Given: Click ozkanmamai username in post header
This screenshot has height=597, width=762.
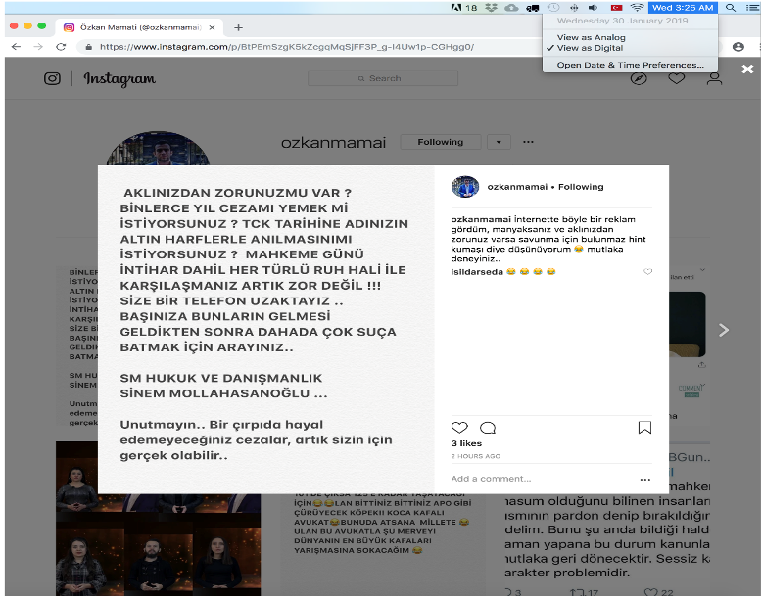Looking at the screenshot, I should pos(517,187).
